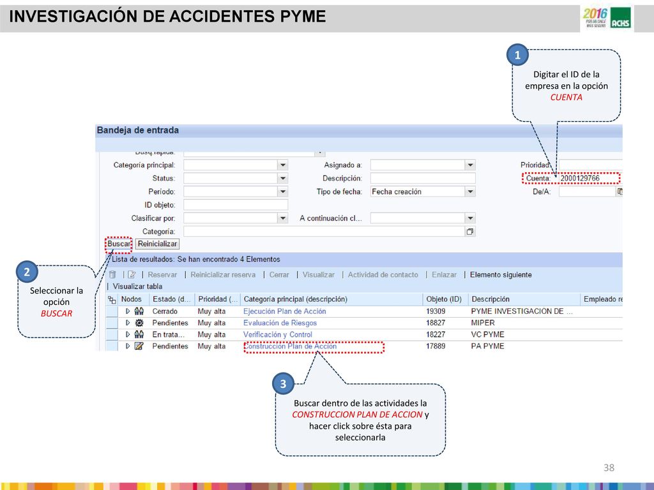Open the Período dropdown
Image resolution: width=654 pixels, height=490 pixels.
[283, 191]
